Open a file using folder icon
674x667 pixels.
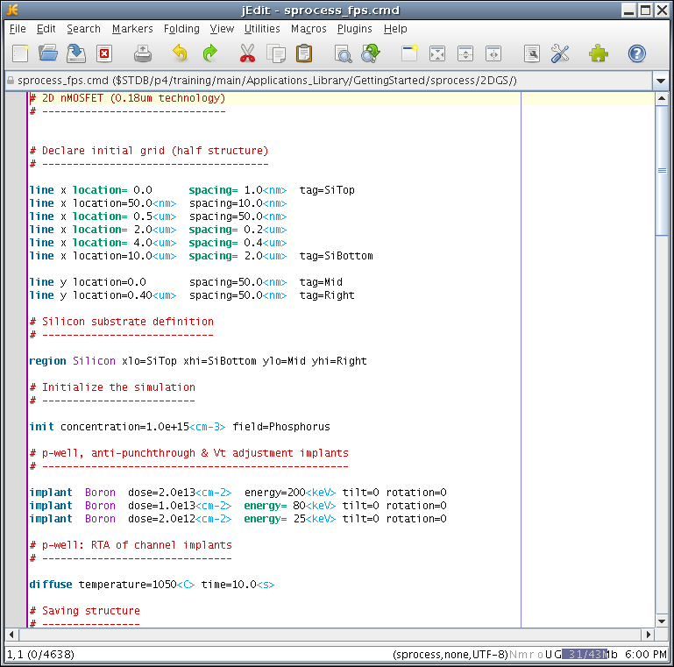48,53
